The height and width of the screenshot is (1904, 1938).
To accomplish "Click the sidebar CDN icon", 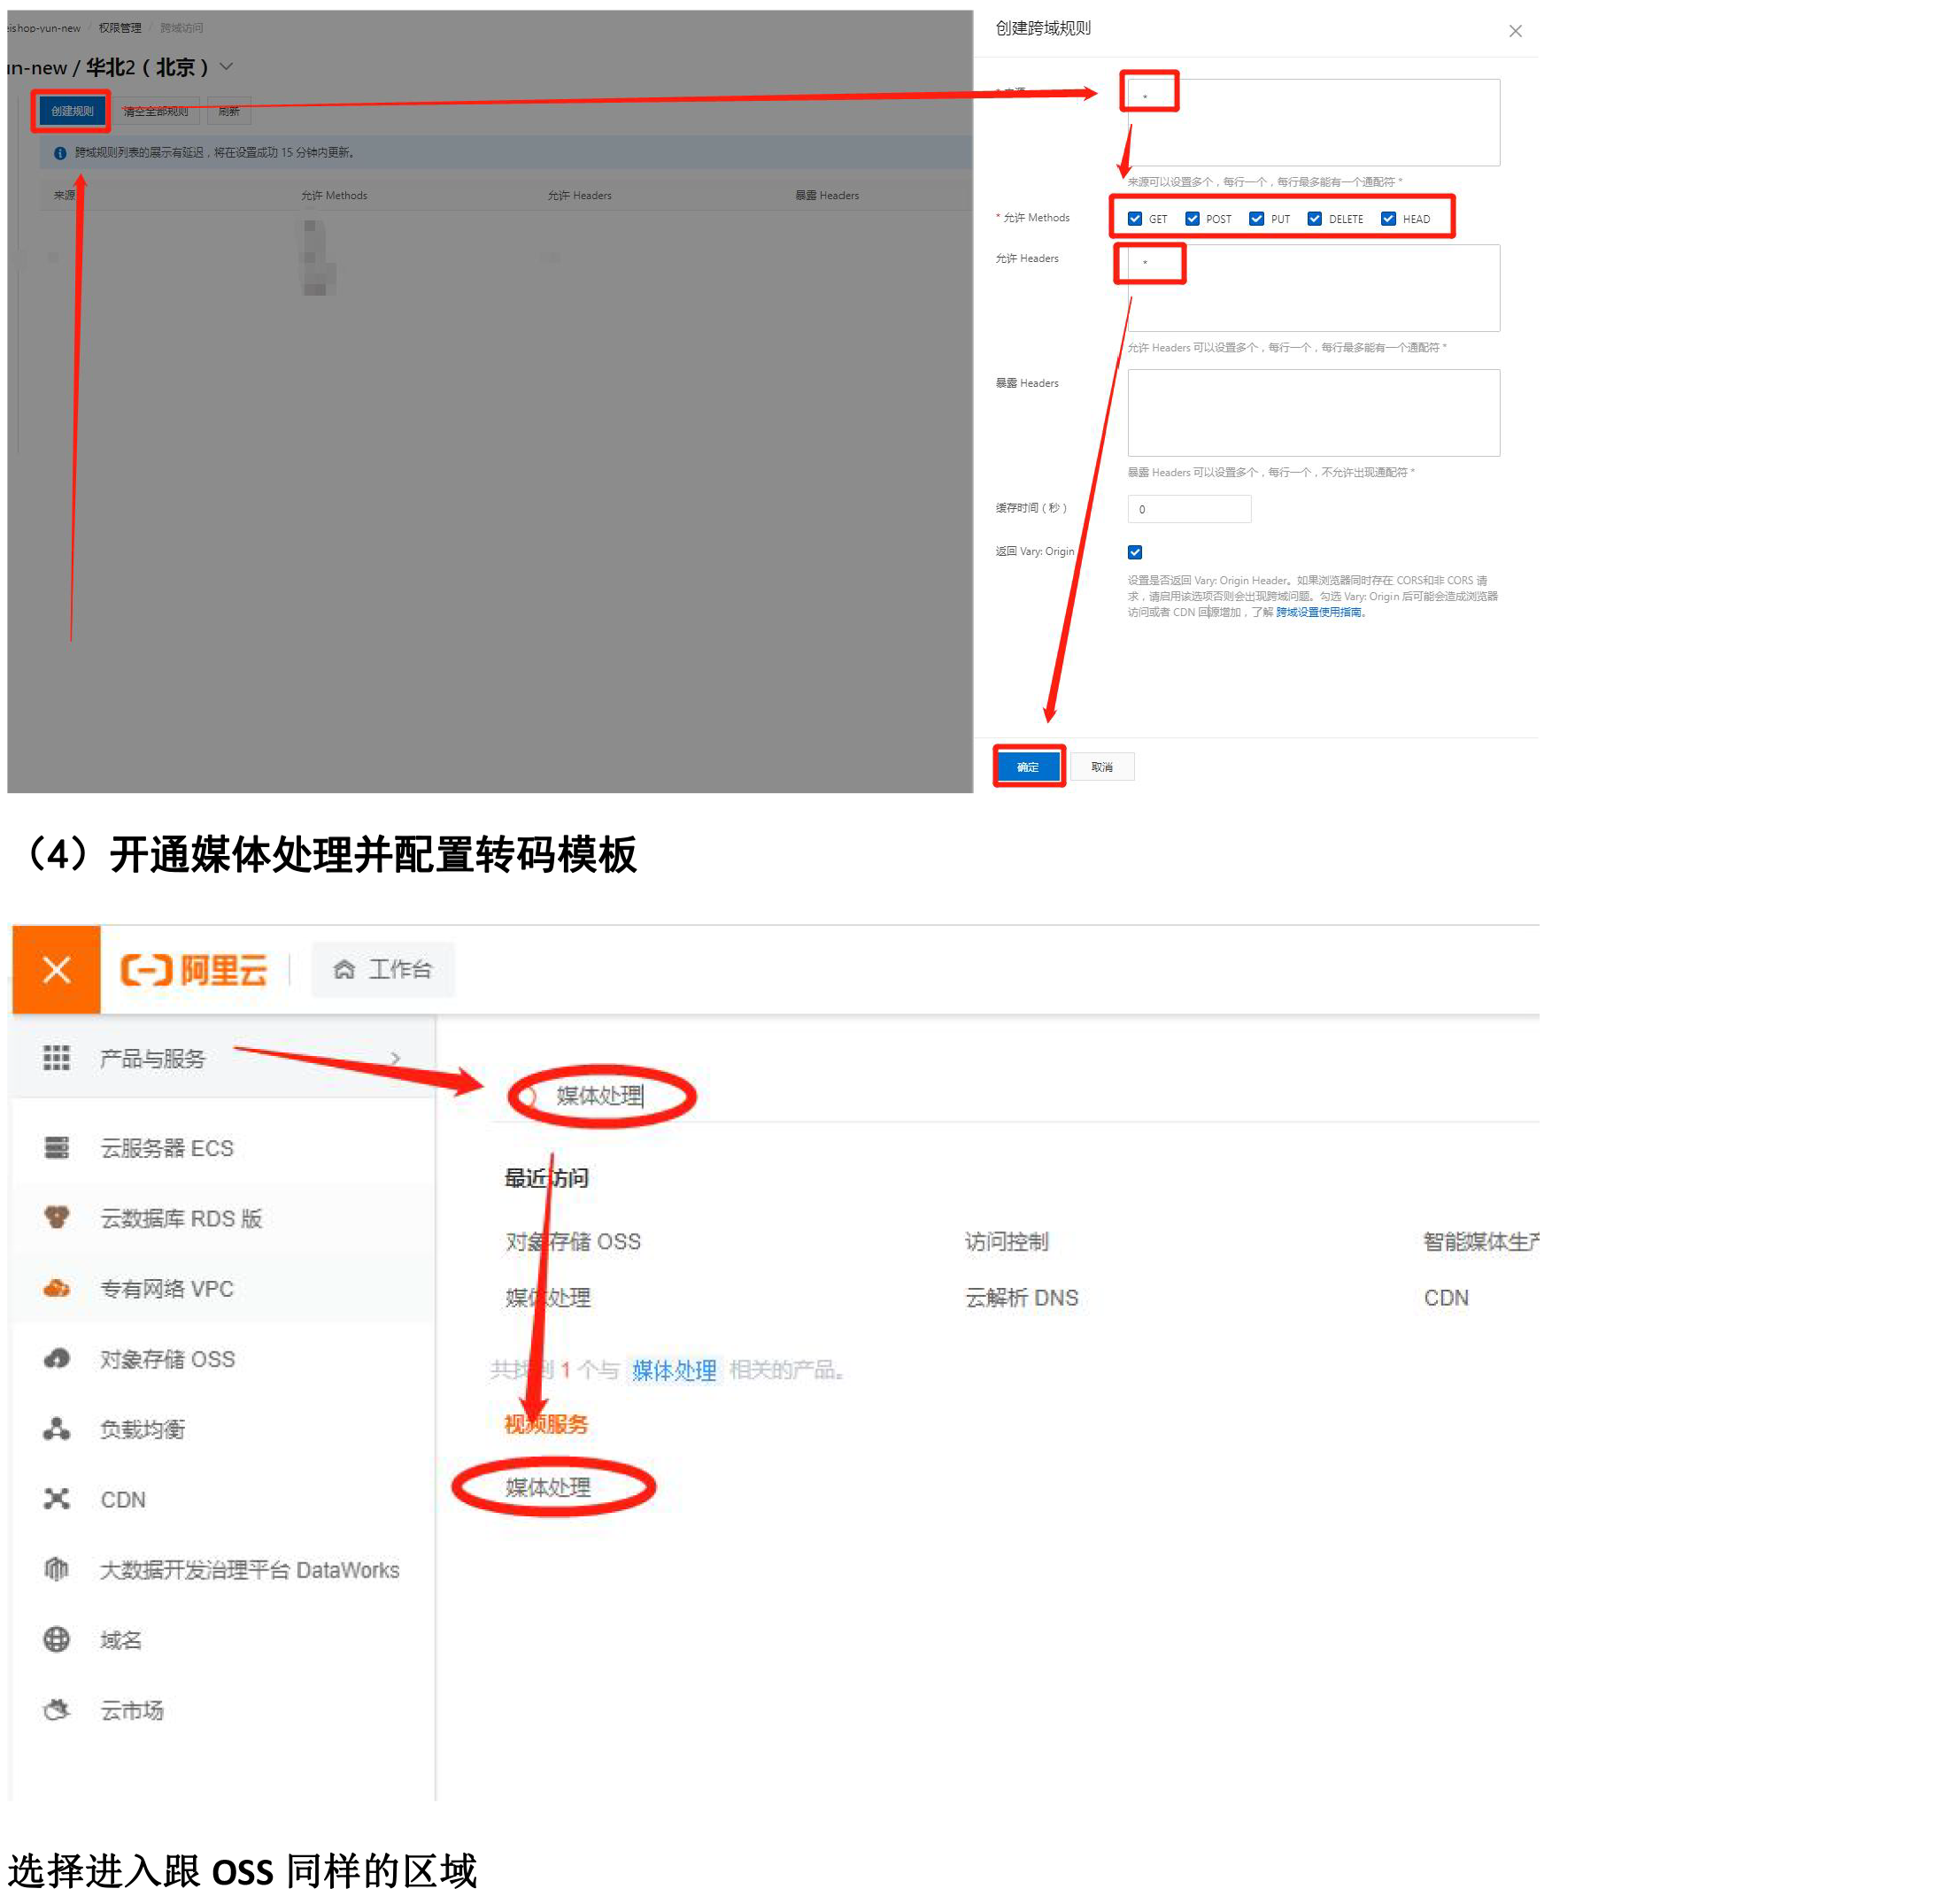I will (x=56, y=1498).
